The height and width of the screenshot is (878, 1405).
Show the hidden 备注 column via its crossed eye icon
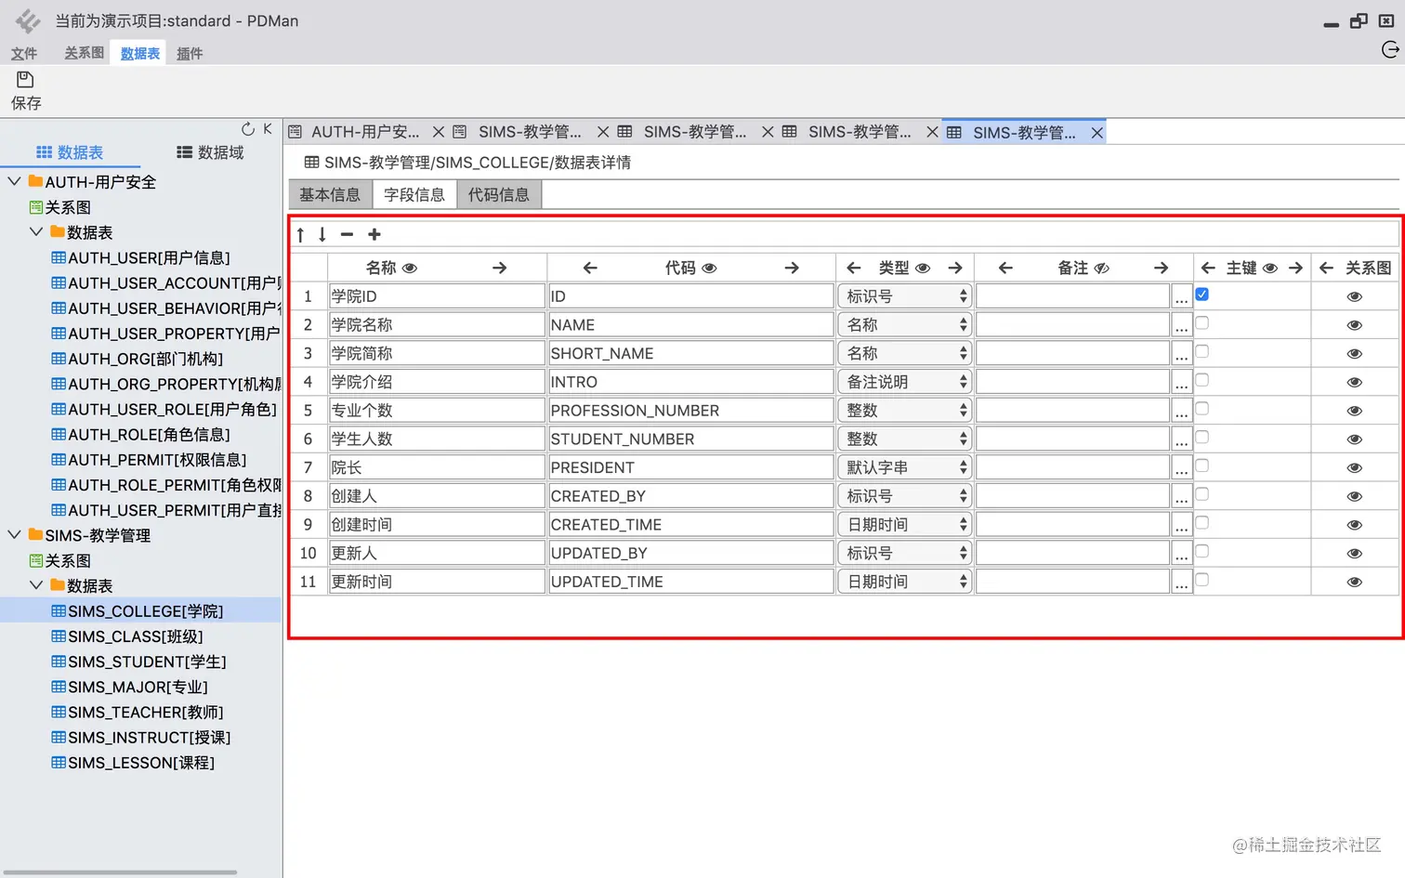click(1102, 269)
